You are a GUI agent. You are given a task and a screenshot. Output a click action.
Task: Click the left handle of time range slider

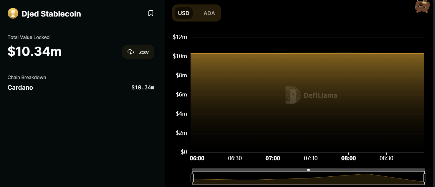(192, 178)
